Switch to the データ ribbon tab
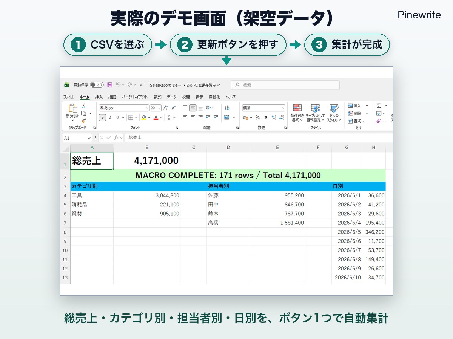453x339 pixels. tap(172, 97)
